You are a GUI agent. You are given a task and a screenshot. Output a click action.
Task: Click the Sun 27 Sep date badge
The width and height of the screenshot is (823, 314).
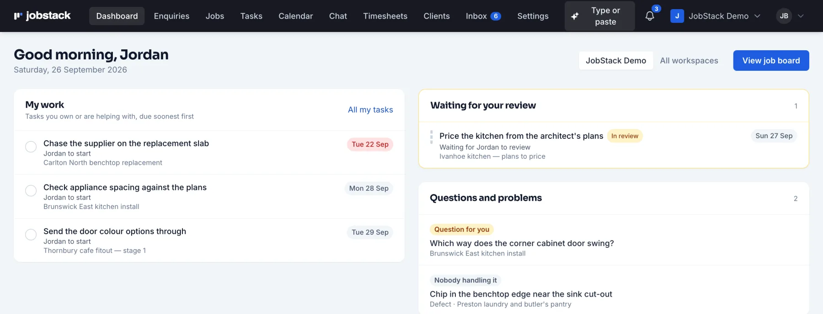pyautogui.click(x=774, y=136)
